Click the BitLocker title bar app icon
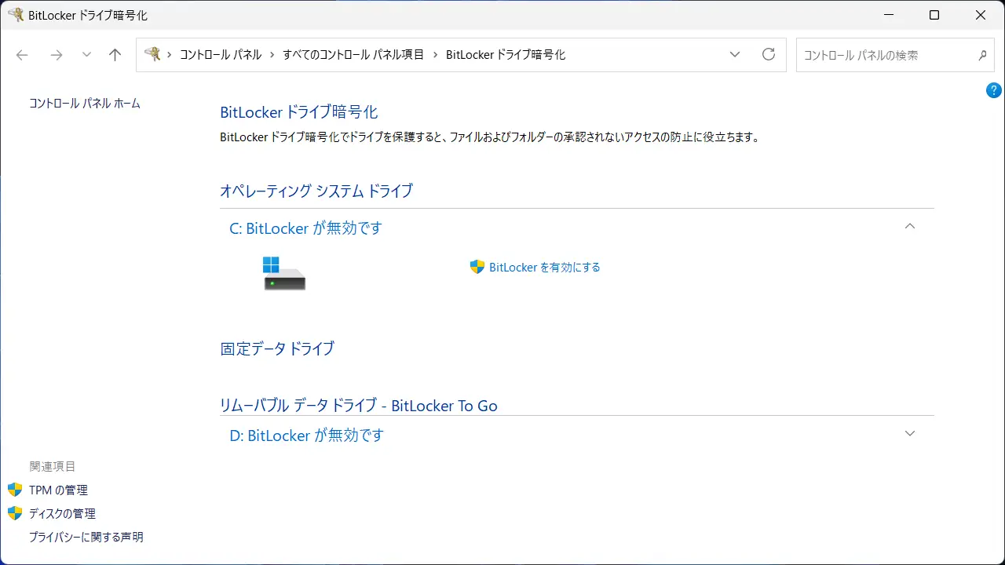 click(16, 15)
